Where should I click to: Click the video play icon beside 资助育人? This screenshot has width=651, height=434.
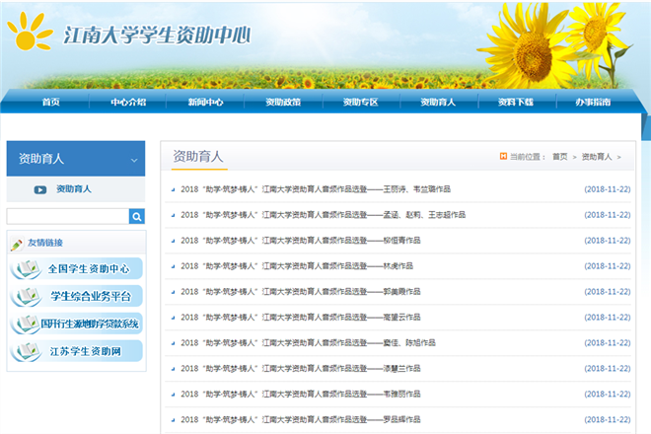tap(40, 189)
